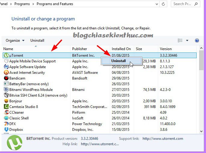The width and height of the screenshot is (206, 153).
Task: Select Bitnami WordPress Module entry
Action: coord(31,90)
